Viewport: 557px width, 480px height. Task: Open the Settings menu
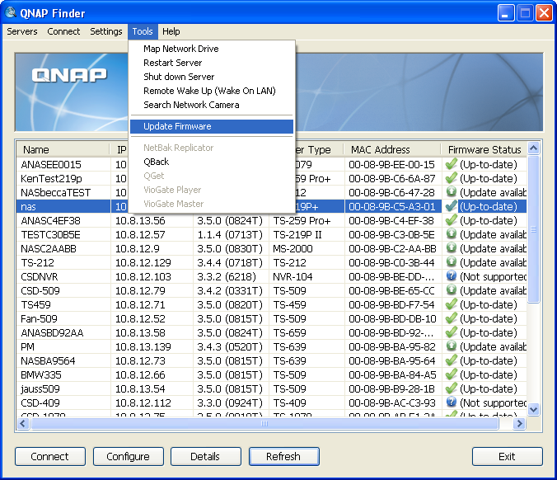coord(105,31)
